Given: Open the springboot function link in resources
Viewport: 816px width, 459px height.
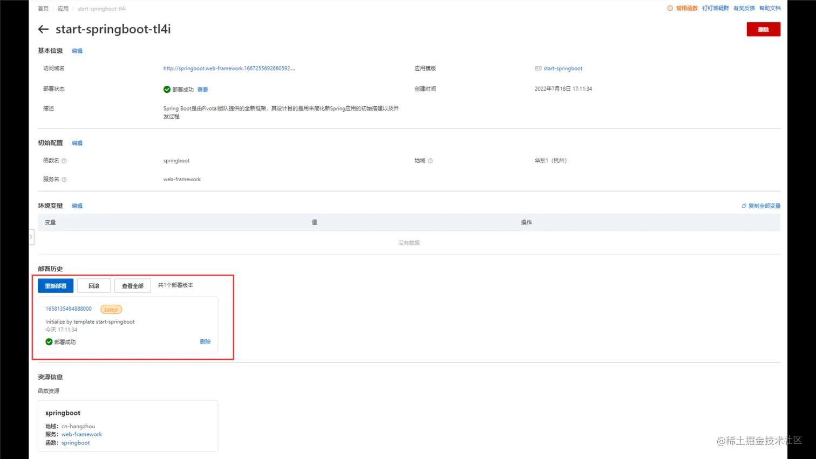Looking at the screenshot, I should click(76, 443).
